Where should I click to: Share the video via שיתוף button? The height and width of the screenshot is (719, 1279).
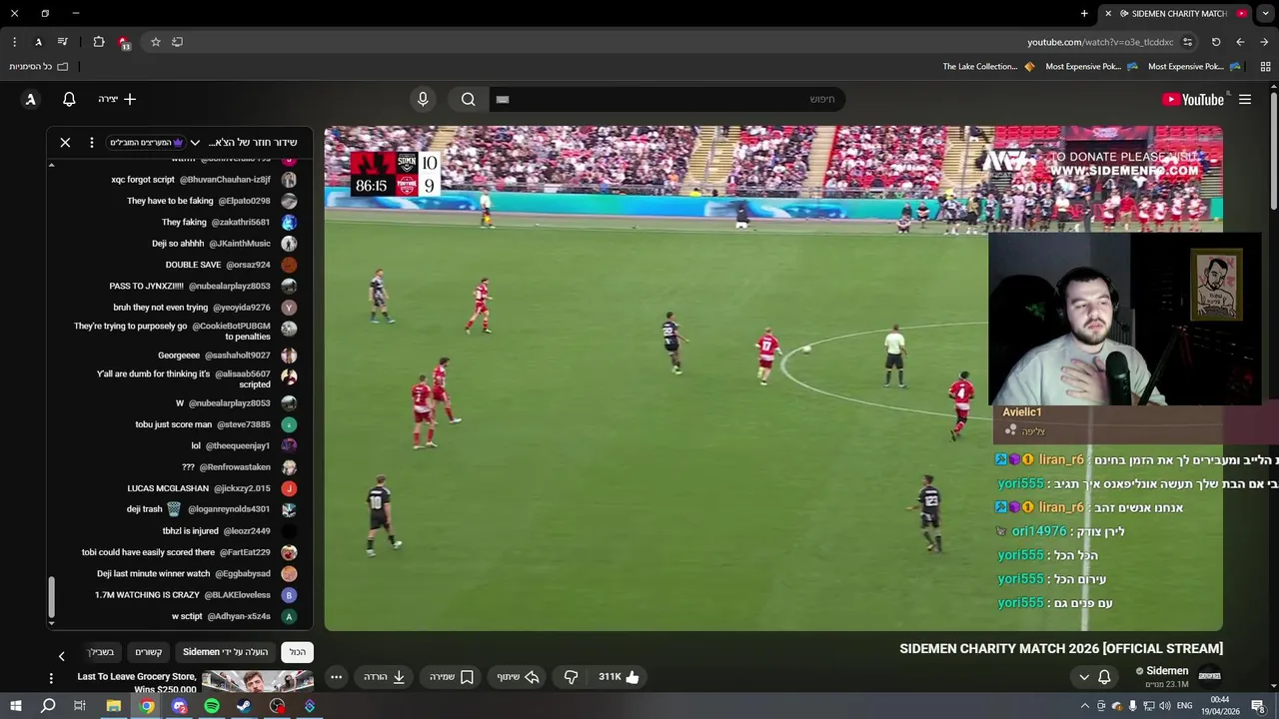[x=519, y=677]
